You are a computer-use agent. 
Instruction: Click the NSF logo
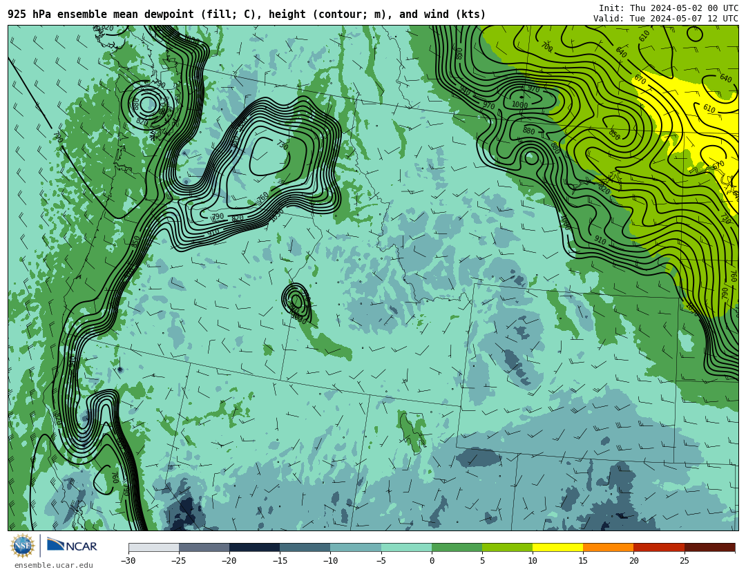pyautogui.click(x=23, y=546)
